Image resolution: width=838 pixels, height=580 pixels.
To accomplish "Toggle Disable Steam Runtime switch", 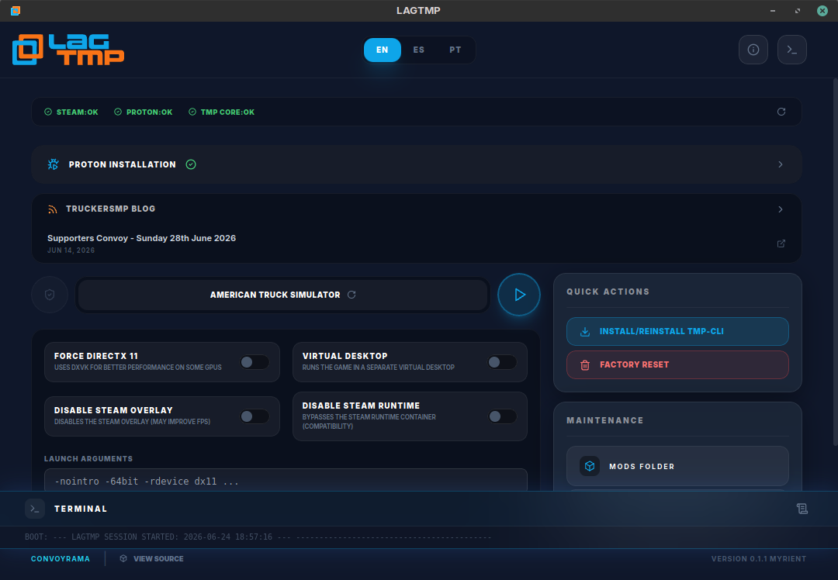I will click(502, 416).
